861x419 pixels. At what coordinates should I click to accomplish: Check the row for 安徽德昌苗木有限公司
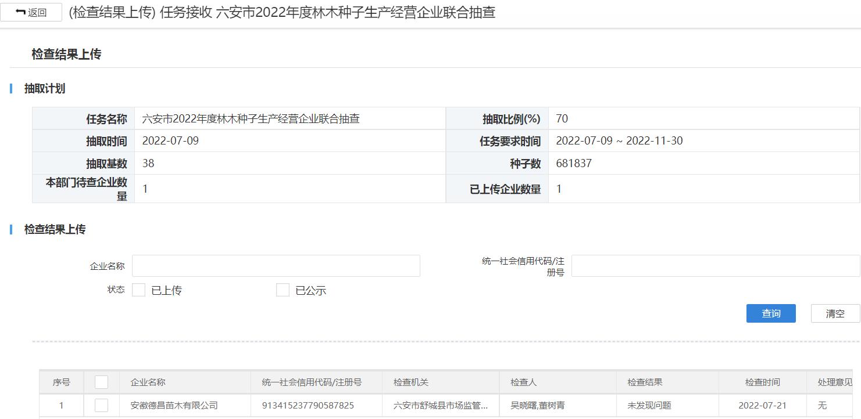pyautogui.click(x=101, y=405)
